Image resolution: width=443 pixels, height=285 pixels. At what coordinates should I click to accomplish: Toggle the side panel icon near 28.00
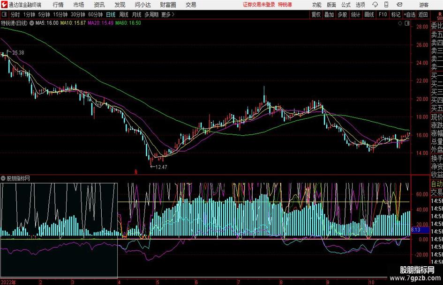(x=407, y=23)
